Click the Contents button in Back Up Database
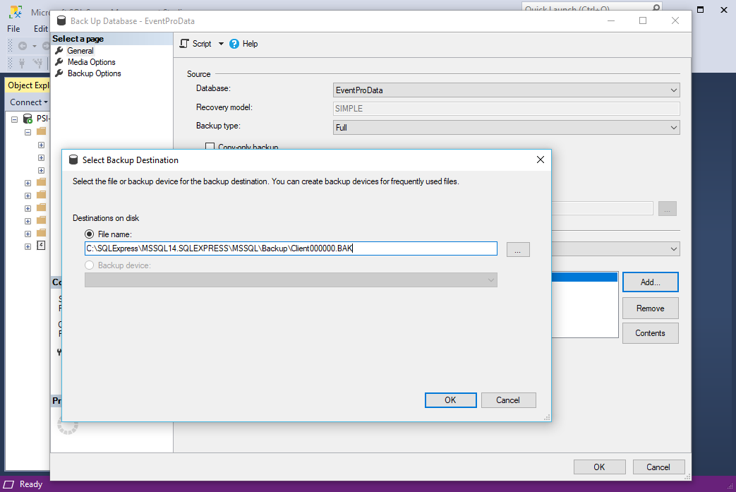Viewport: 736px width, 492px height. tap(651, 333)
